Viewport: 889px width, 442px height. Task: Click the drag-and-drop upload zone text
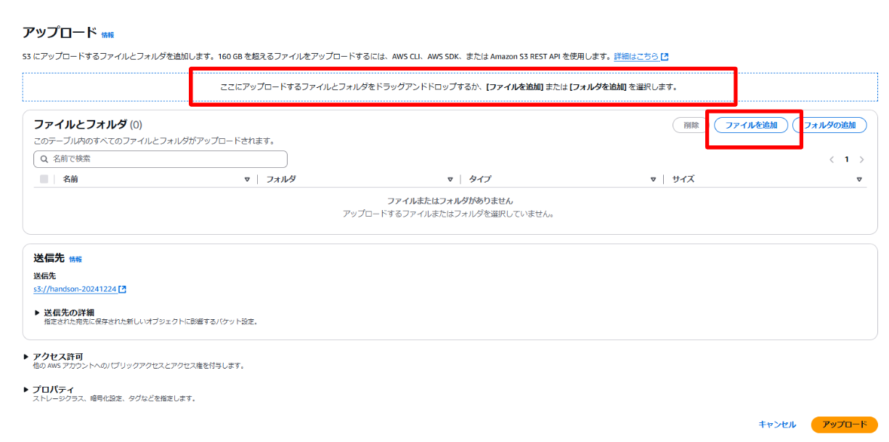click(x=449, y=87)
